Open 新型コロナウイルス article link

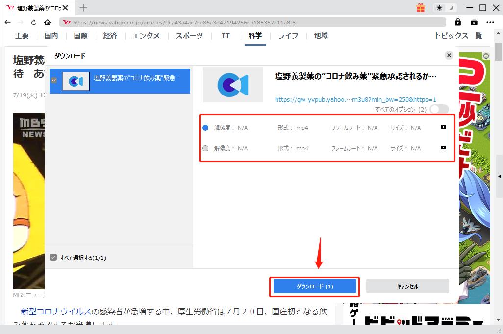click(x=56, y=311)
